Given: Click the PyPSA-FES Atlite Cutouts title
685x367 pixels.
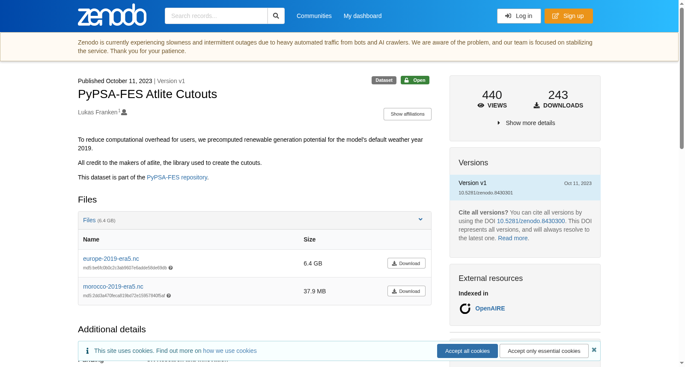Looking at the screenshot, I should (x=147, y=94).
